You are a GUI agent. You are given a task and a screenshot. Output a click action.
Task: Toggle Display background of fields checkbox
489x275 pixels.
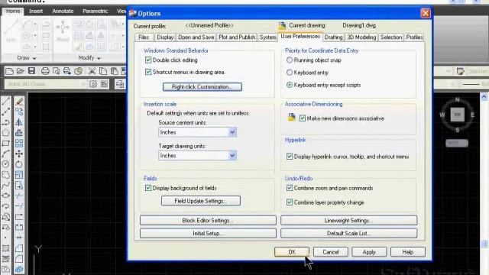[x=148, y=188]
